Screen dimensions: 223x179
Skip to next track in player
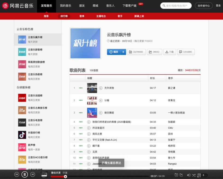[x=33, y=174]
